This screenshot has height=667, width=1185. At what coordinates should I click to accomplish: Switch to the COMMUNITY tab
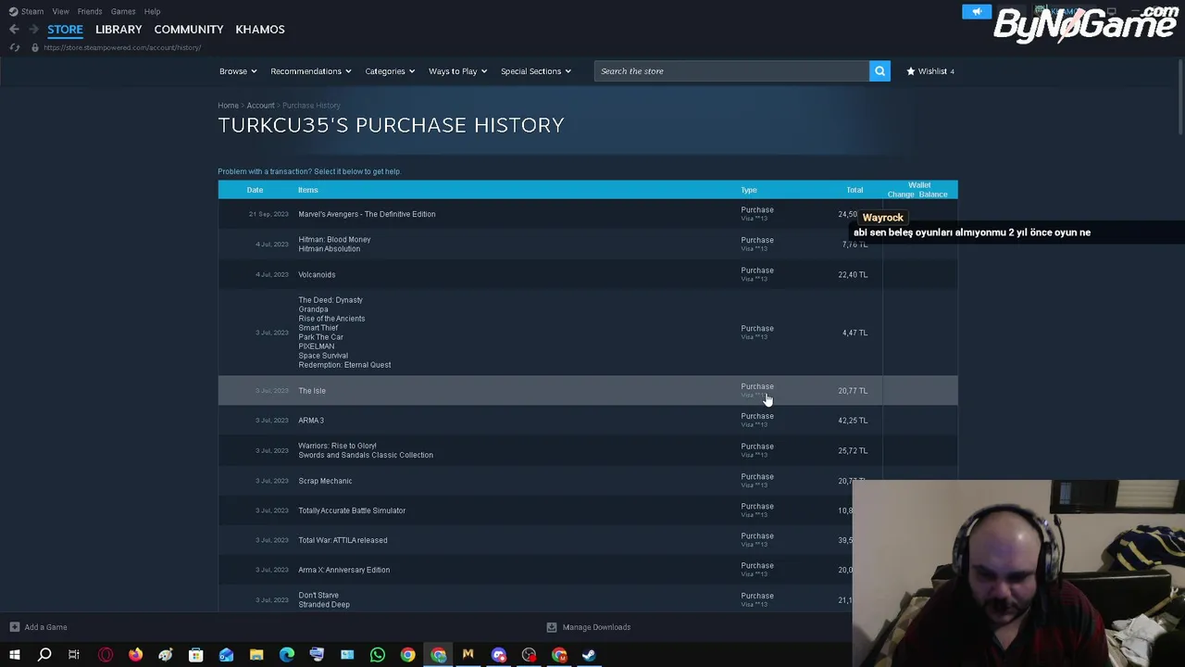[x=189, y=30]
